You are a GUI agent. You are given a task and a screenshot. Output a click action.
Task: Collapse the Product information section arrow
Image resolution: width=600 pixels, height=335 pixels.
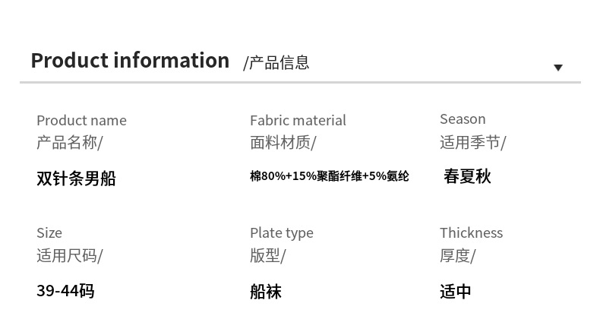pyautogui.click(x=557, y=68)
